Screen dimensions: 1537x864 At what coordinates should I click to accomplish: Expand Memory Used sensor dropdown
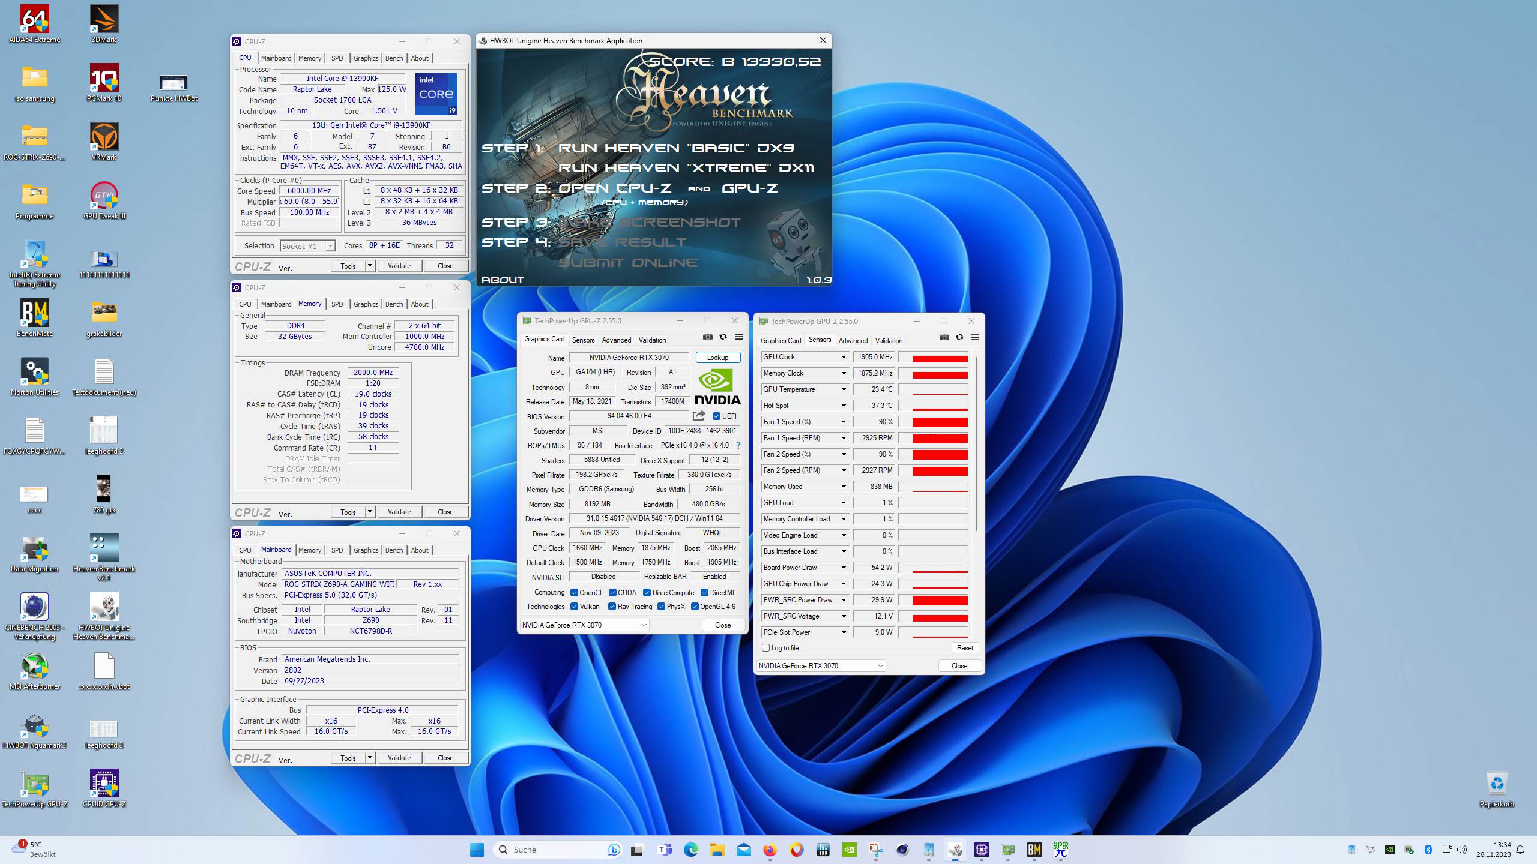[843, 487]
